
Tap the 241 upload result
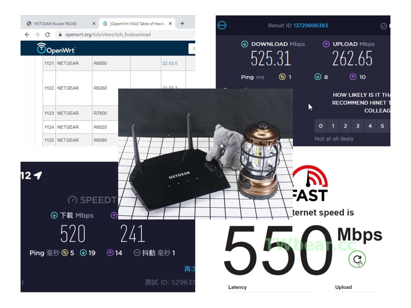coord(133,234)
